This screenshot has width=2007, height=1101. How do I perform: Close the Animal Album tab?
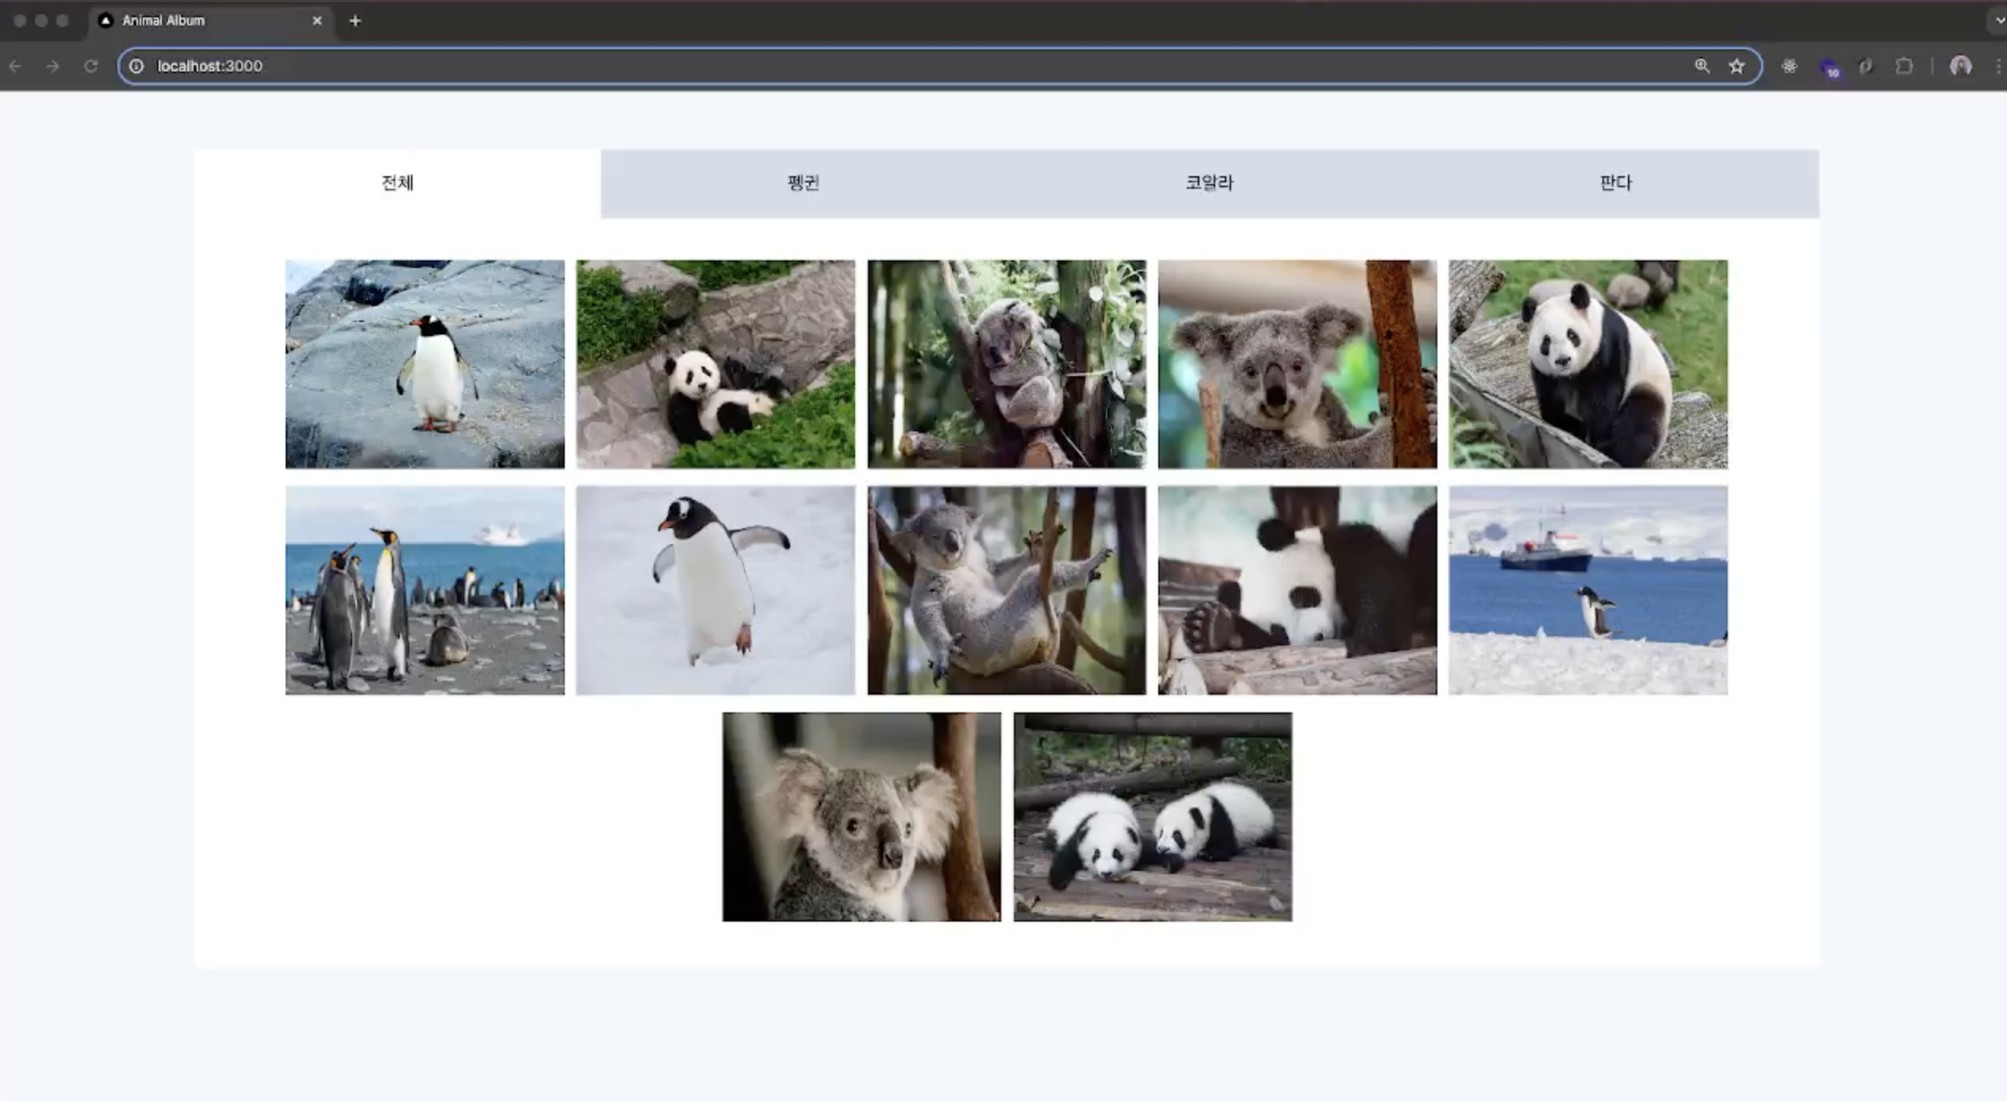pyautogui.click(x=317, y=21)
